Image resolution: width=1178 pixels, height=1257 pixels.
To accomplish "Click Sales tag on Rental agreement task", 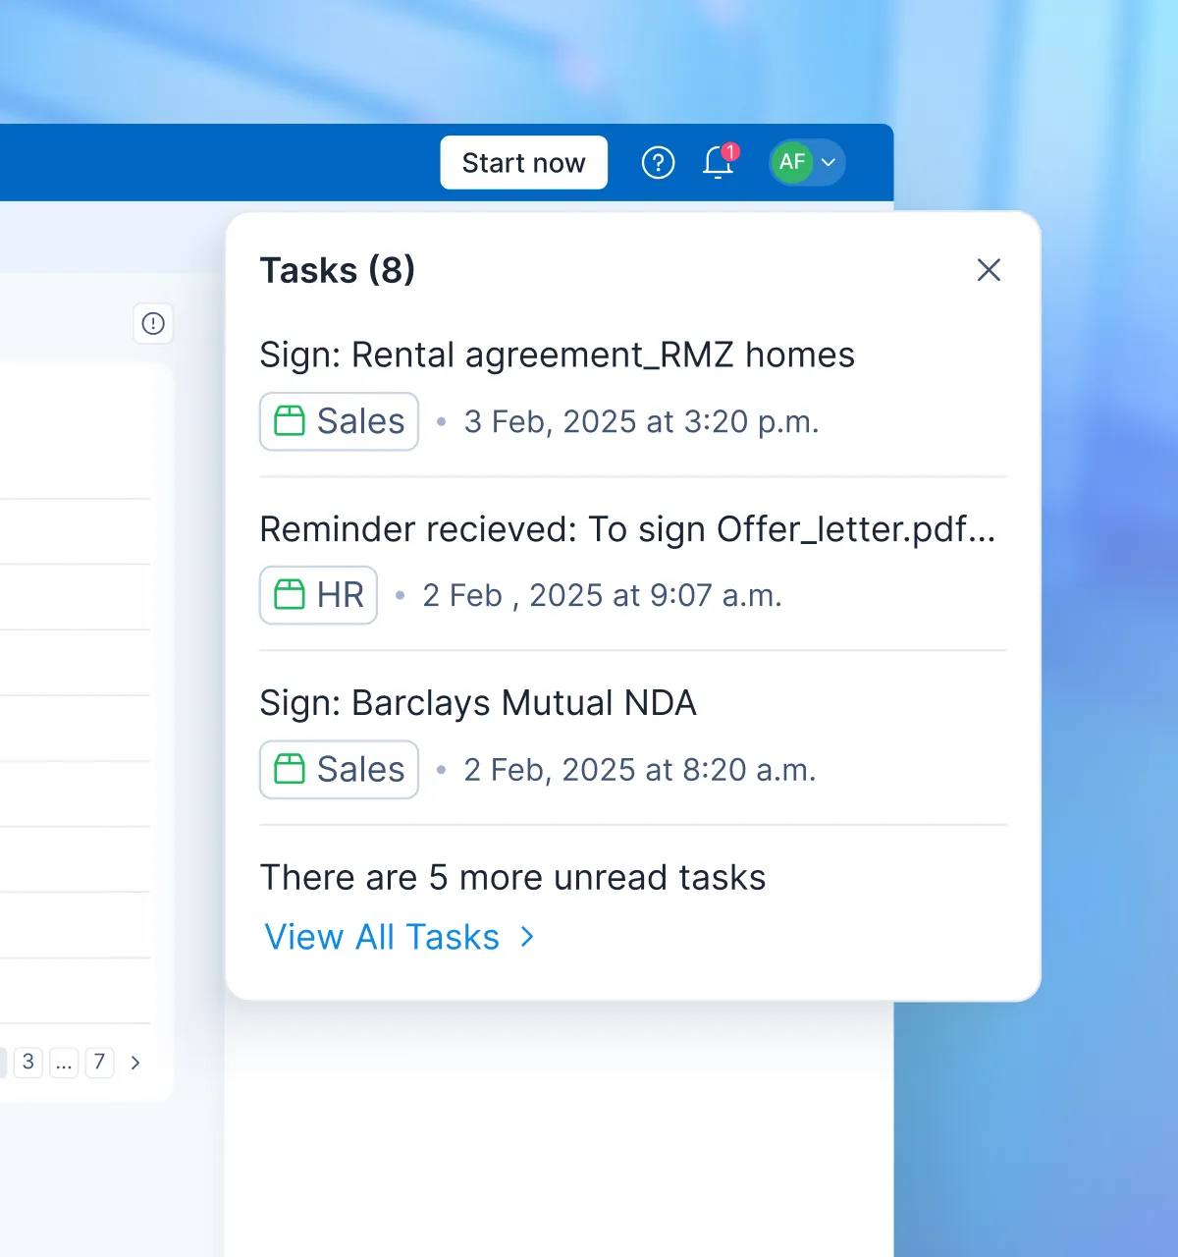I will point(339,421).
